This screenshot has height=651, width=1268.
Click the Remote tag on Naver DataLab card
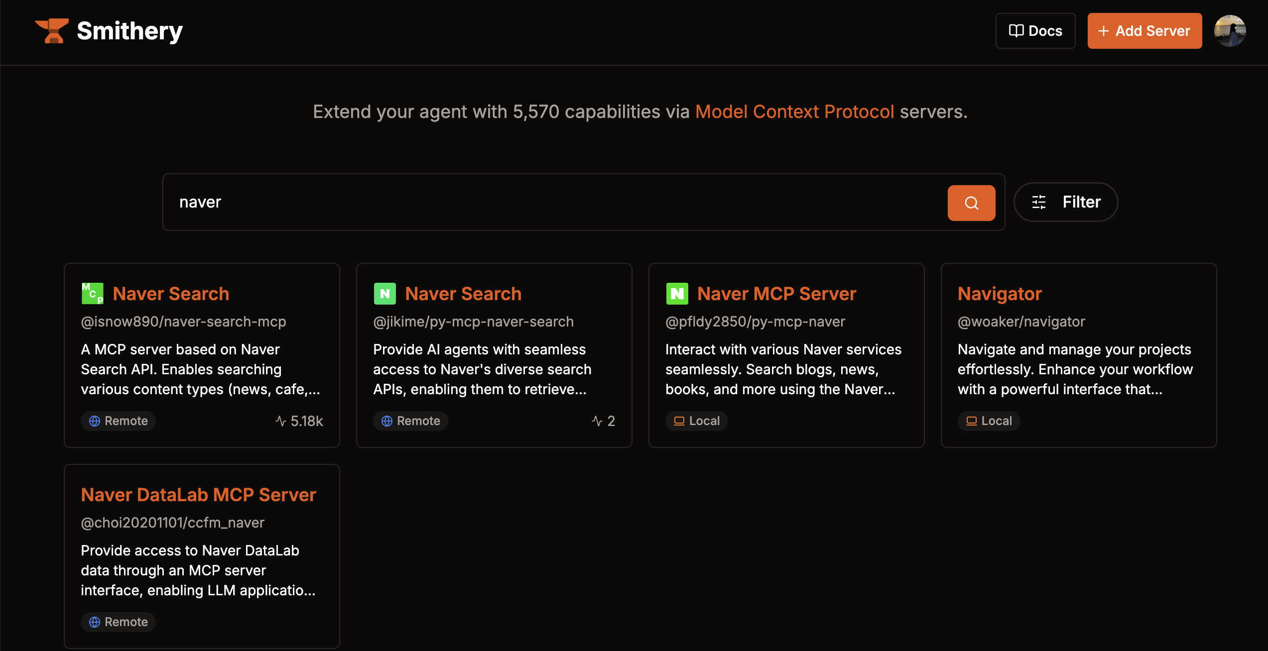[119, 622]
